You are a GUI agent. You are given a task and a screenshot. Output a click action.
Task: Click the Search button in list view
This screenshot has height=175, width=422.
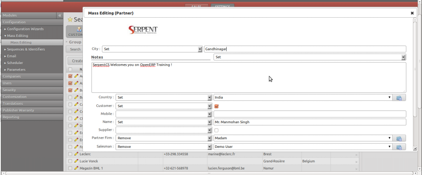(x=75, y=49)
